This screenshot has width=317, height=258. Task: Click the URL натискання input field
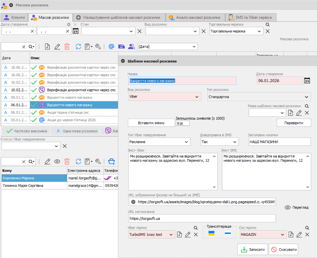pyautogui.click(x=202, y=218)
